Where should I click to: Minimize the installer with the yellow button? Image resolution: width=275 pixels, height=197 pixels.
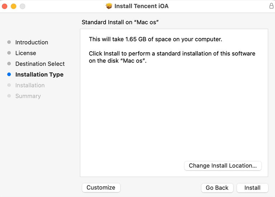coord(14,6)
